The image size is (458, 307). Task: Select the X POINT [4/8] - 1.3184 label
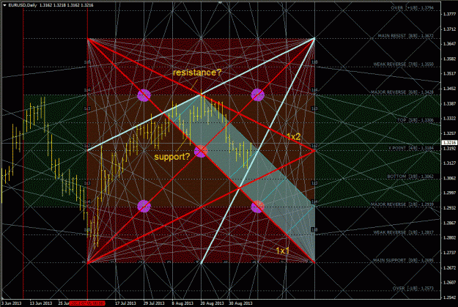click(411, 148)
